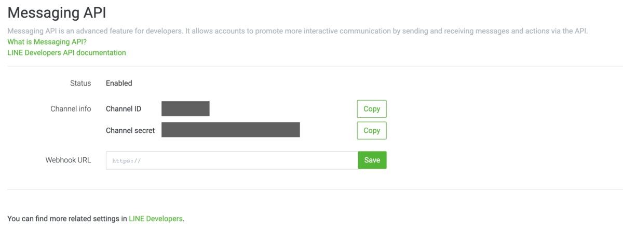Focus the Webhook URL input field
The height and width of the screenshot is (233, 623).
232,160
